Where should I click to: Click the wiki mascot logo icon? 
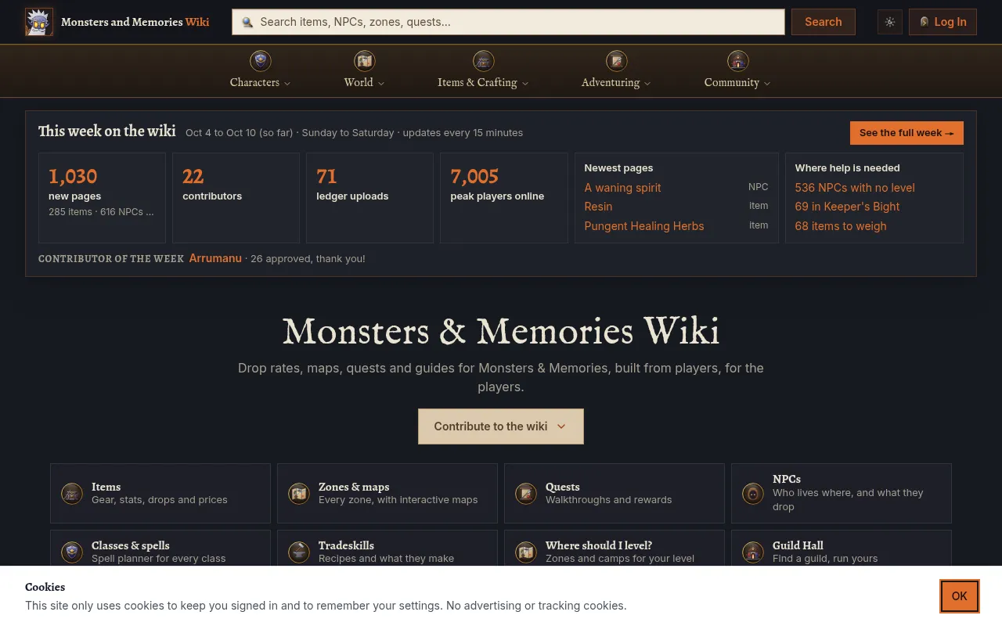39,22
